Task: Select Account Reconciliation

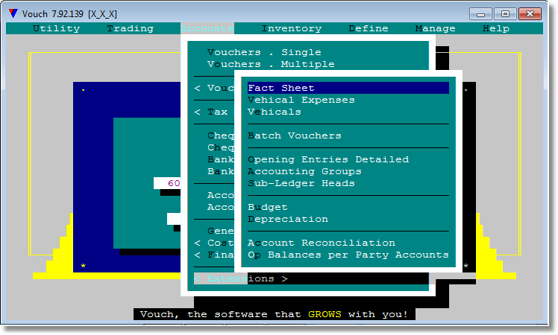Action: [322, 243]
